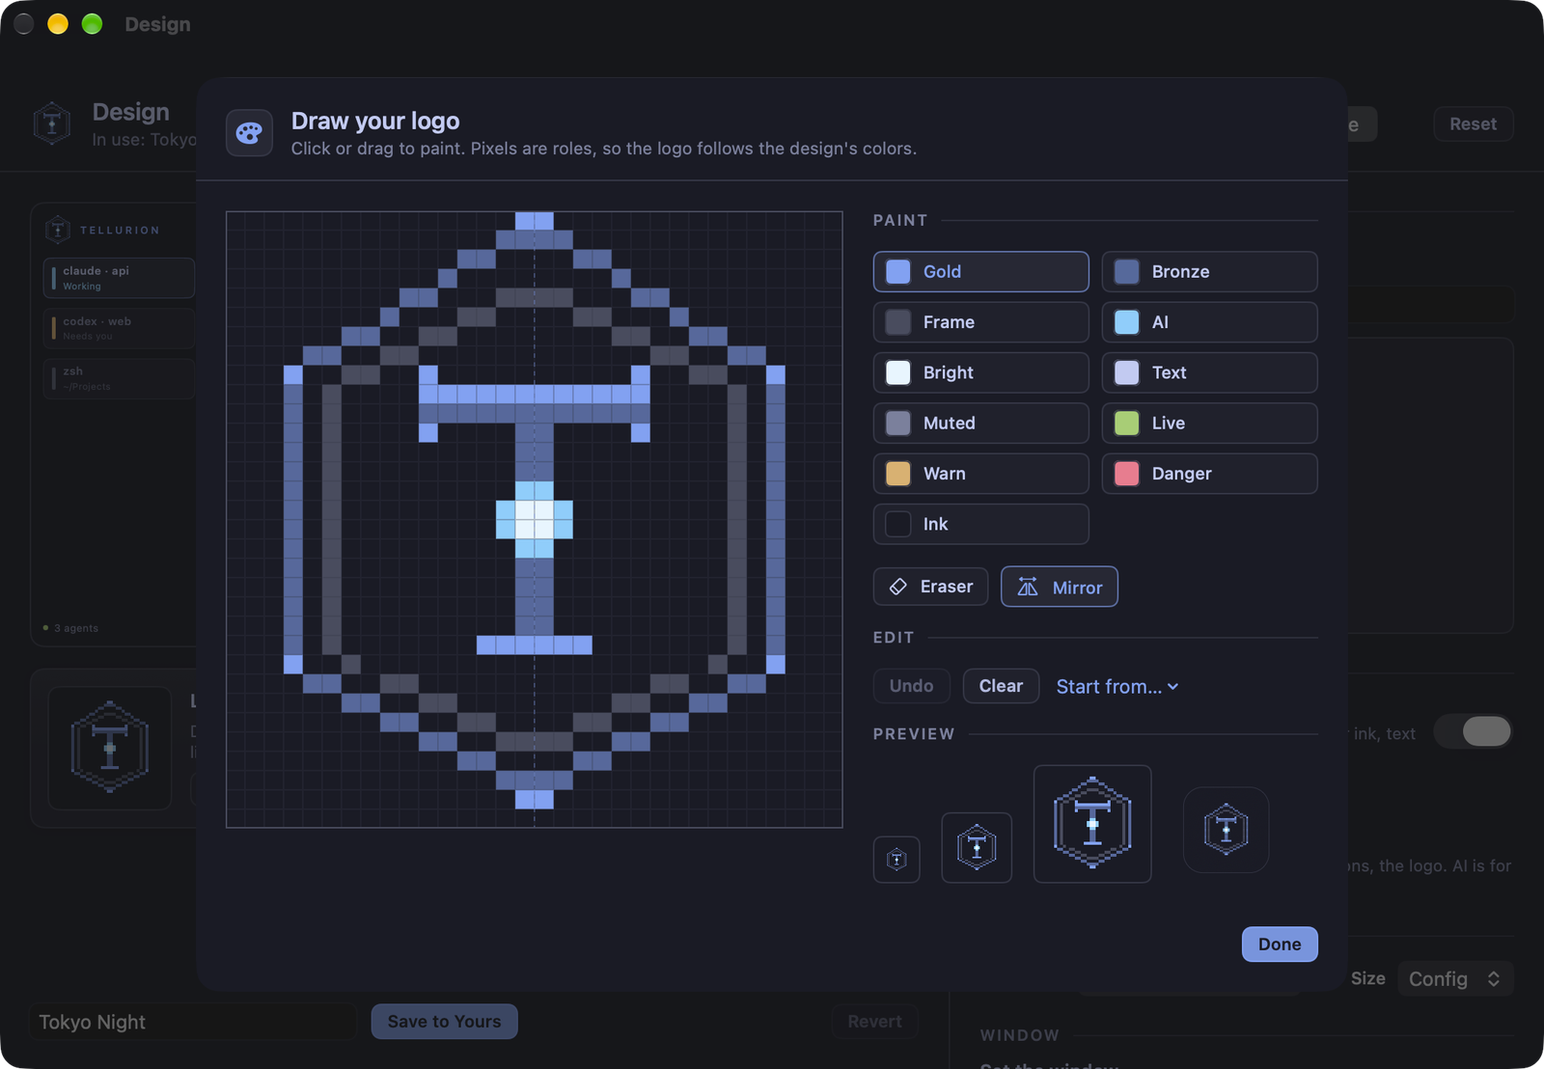The height and width of the screenshot is (1069, 1544).
Task: Click the palette icon beside Draw your logo
Action: (249, 133)
